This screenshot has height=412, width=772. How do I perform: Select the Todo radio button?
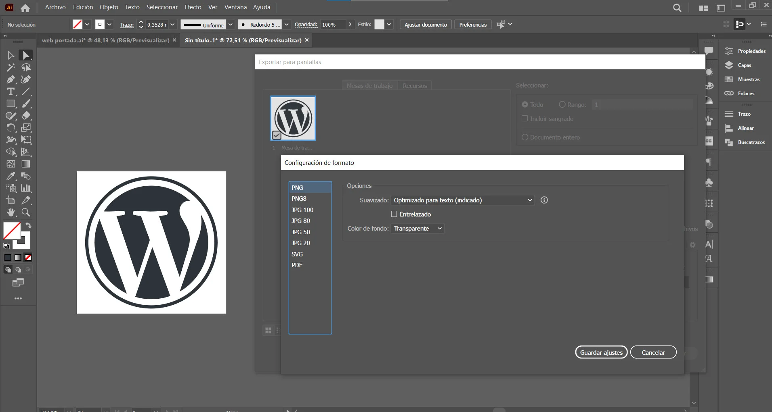pyautogui.click(x=525, y=104)
